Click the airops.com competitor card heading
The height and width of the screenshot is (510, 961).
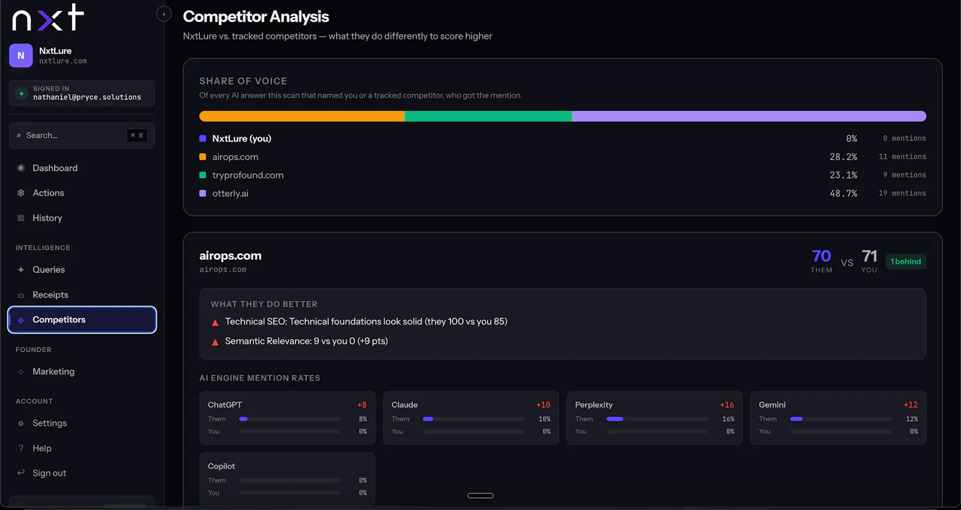click(230, 256)
